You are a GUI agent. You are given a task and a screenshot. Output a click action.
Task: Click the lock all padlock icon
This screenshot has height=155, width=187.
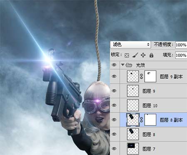pos(151,55)
